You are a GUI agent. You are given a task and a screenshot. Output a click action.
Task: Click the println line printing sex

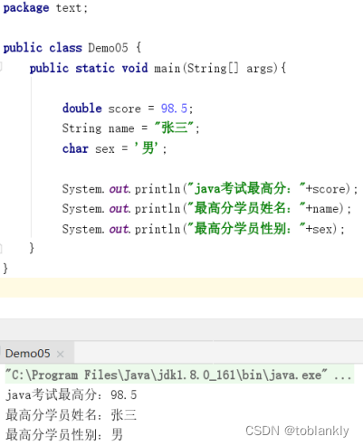click(x=203, y=229)
